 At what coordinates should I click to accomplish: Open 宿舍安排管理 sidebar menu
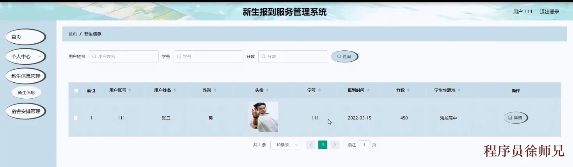click(25, 111)
